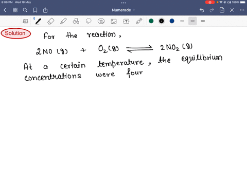The height and width of the screenshot is (185, 247).
Task: Open the more options ellipsis menu
Action: click(x=242, y=10)
